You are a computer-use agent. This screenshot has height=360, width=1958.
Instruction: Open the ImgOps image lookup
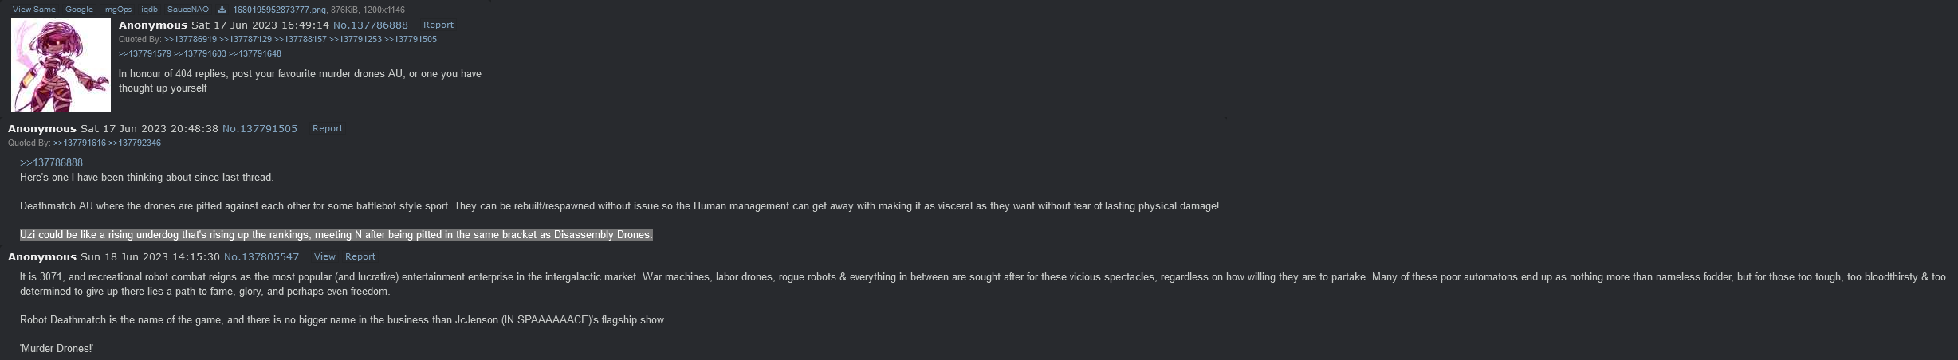tap(117, 10)
